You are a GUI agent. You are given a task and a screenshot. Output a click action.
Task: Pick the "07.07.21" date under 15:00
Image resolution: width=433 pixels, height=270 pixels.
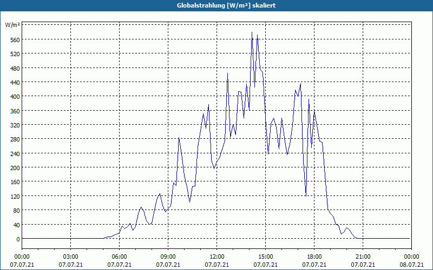[265, 265]
